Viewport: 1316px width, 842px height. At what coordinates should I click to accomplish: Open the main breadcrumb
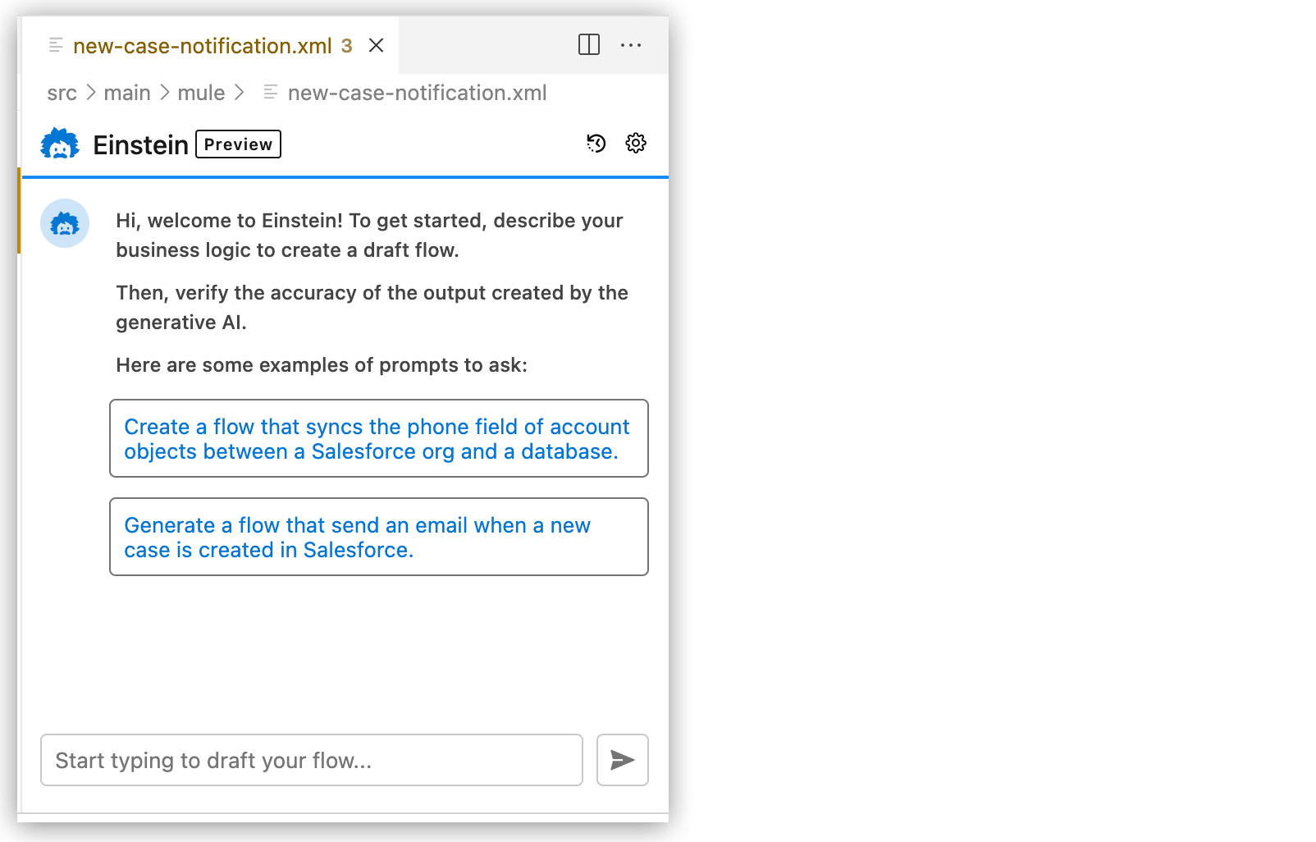[x=127, y=93]
